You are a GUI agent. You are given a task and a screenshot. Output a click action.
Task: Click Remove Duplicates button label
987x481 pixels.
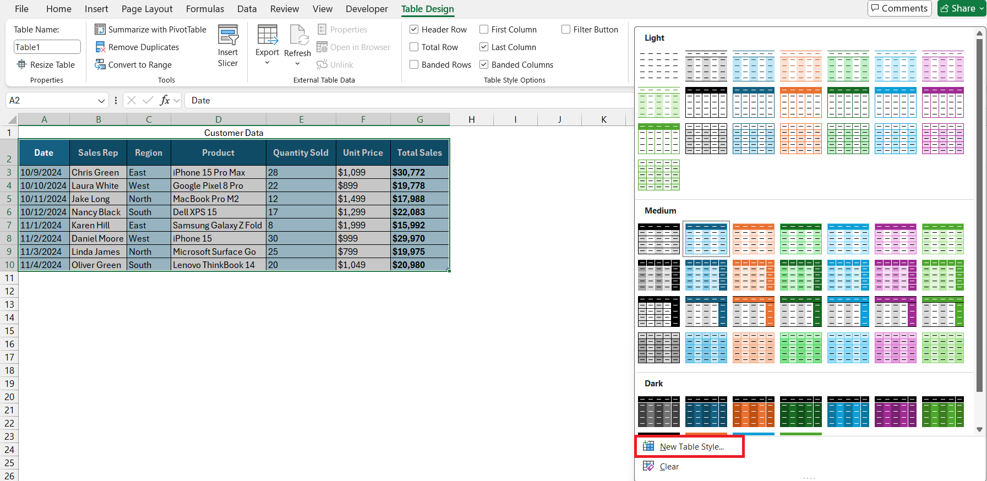tap(144, 47)
